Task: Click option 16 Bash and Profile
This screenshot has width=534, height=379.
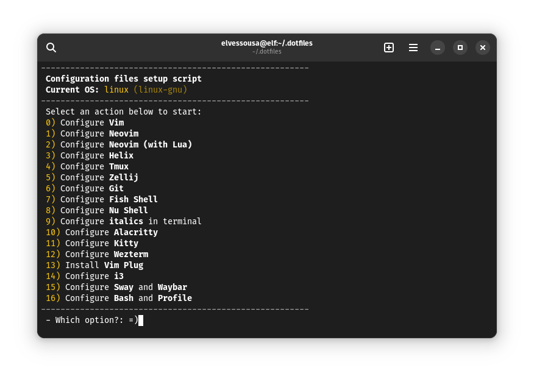Action: (119, 298)
